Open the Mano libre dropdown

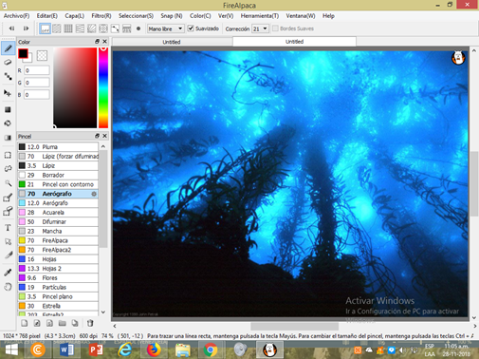[x=165, y=28]
